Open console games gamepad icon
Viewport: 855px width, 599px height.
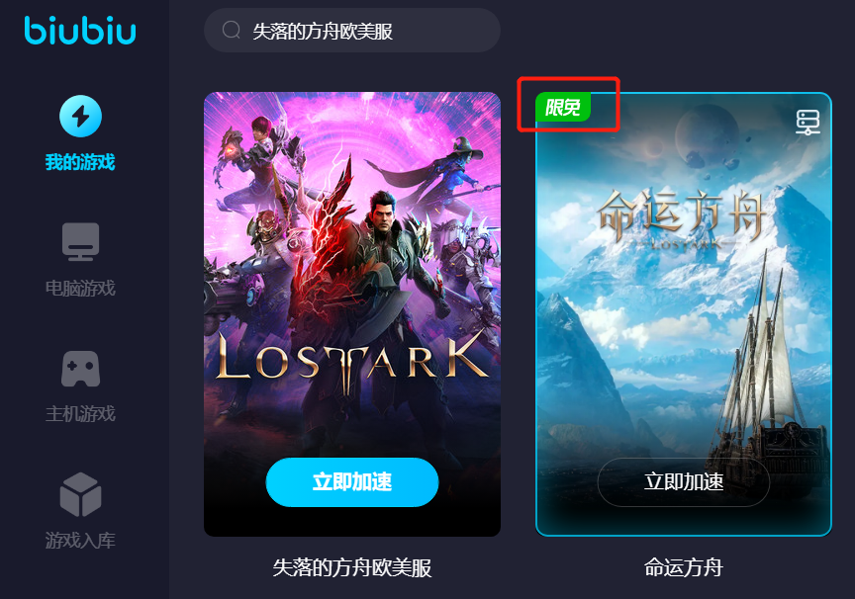[80, 369]
